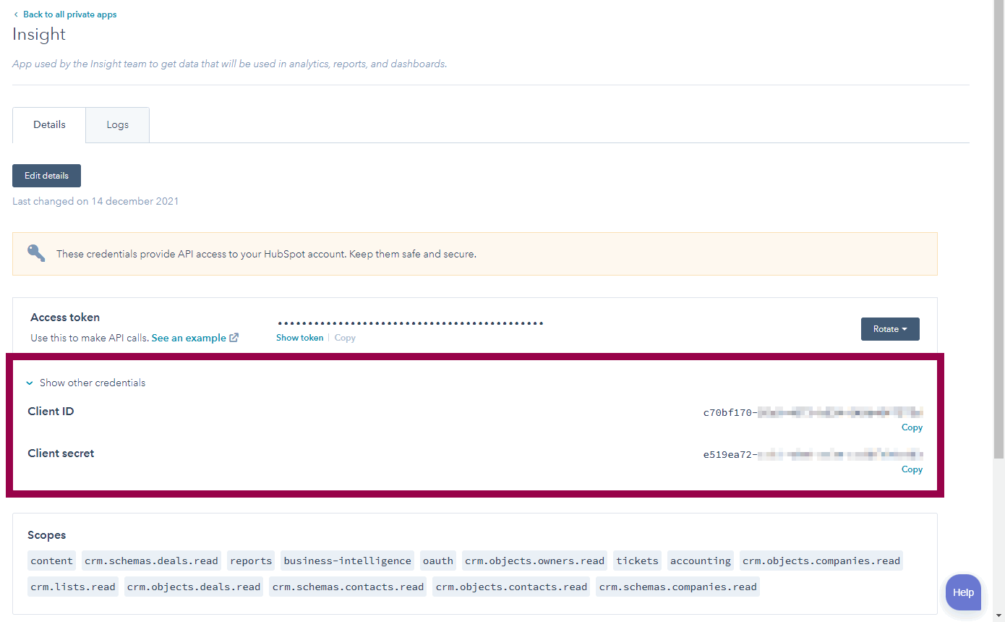
Task: Click the scrollbar down arrow at bottom right
Action: 1000,617
